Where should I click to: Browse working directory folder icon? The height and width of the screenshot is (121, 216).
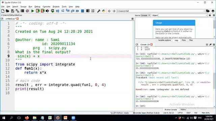(x=208, y=11)
